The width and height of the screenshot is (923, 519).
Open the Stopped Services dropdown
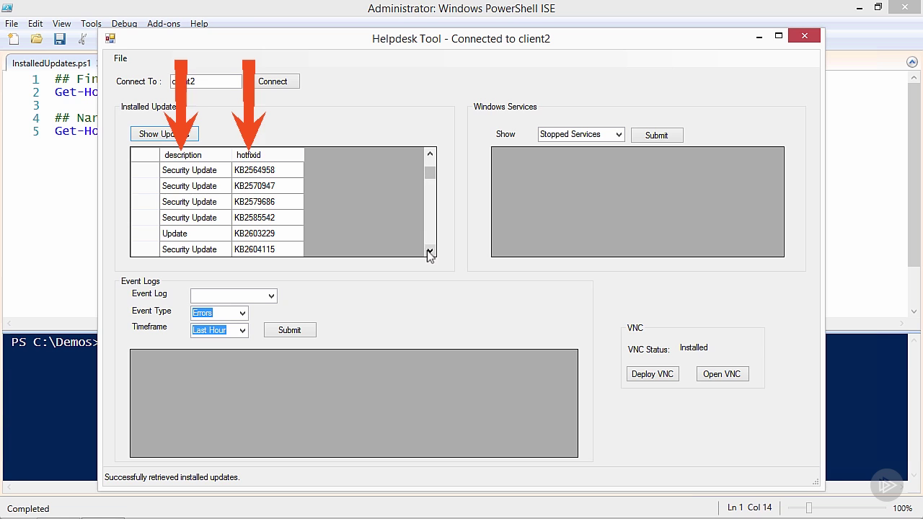[581, 134]
